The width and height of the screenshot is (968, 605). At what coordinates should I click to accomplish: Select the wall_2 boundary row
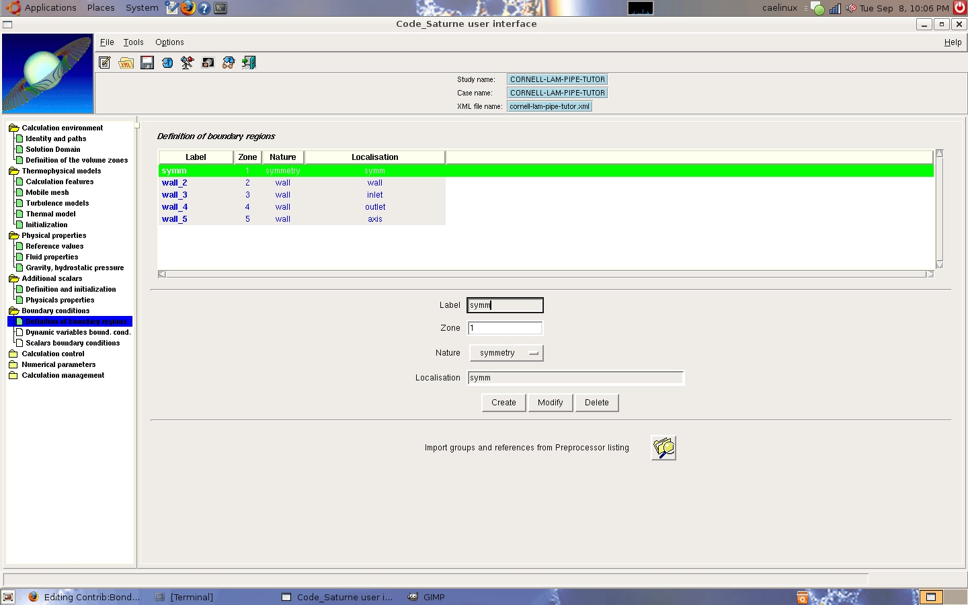[x=302, y=183]
